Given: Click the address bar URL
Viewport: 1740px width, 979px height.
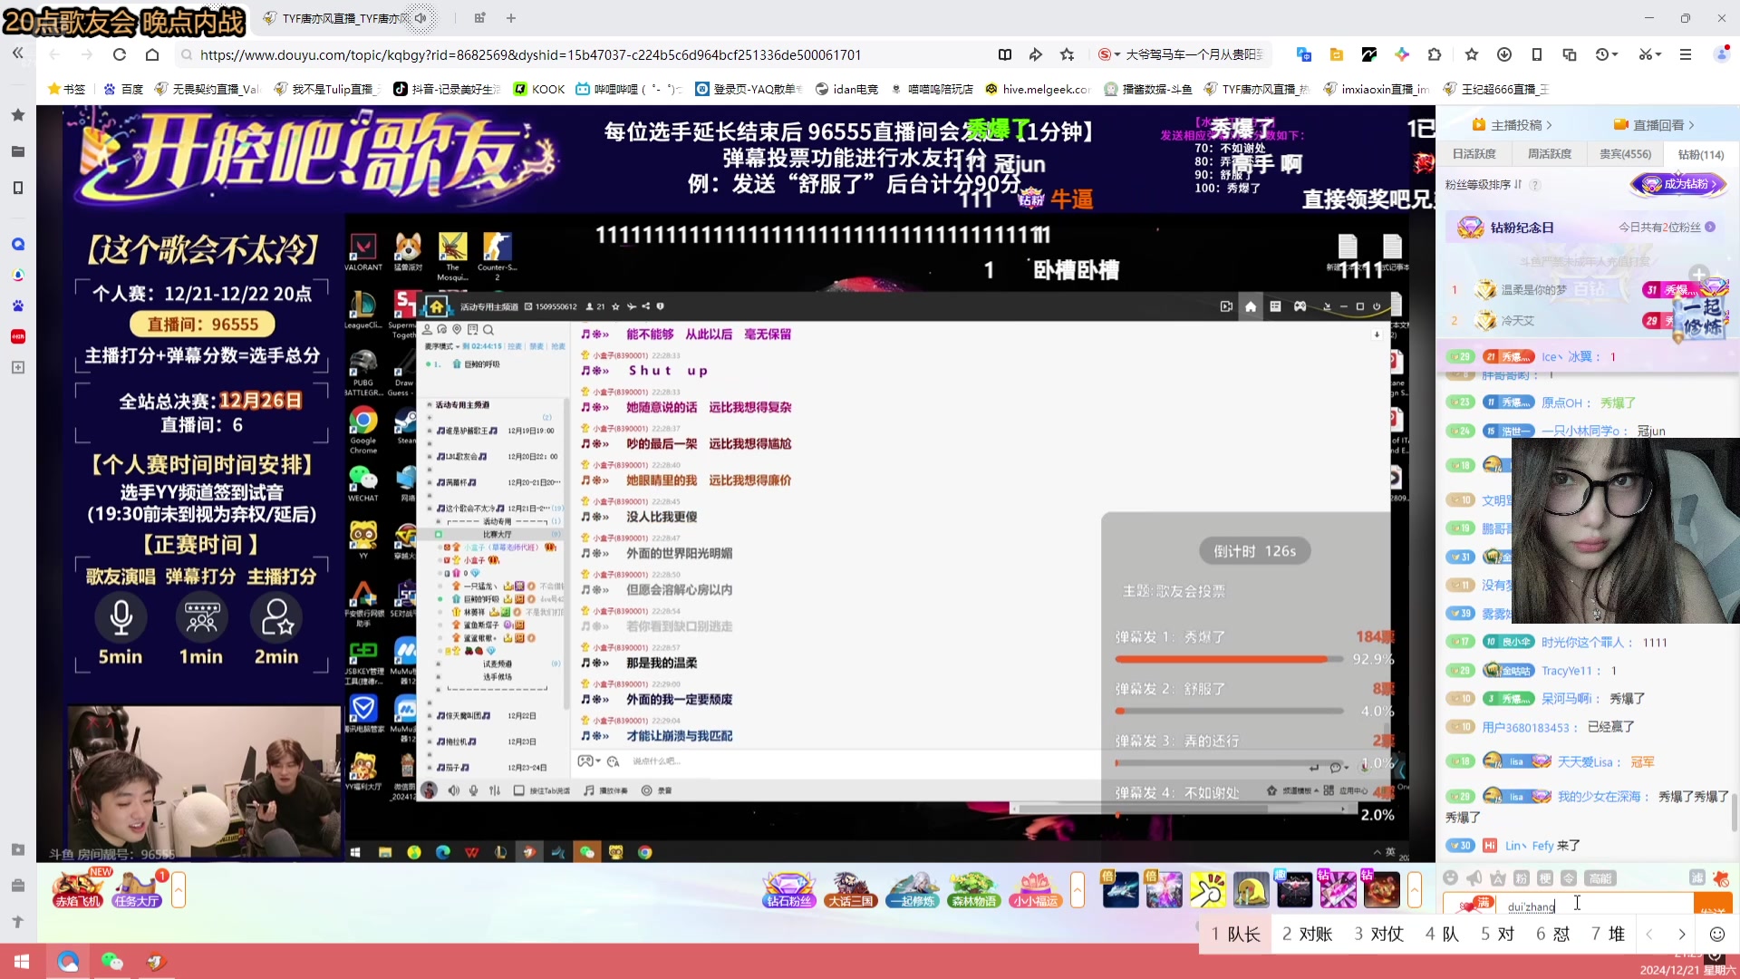Looking at the screenshot, I should (x=530, y=54).
